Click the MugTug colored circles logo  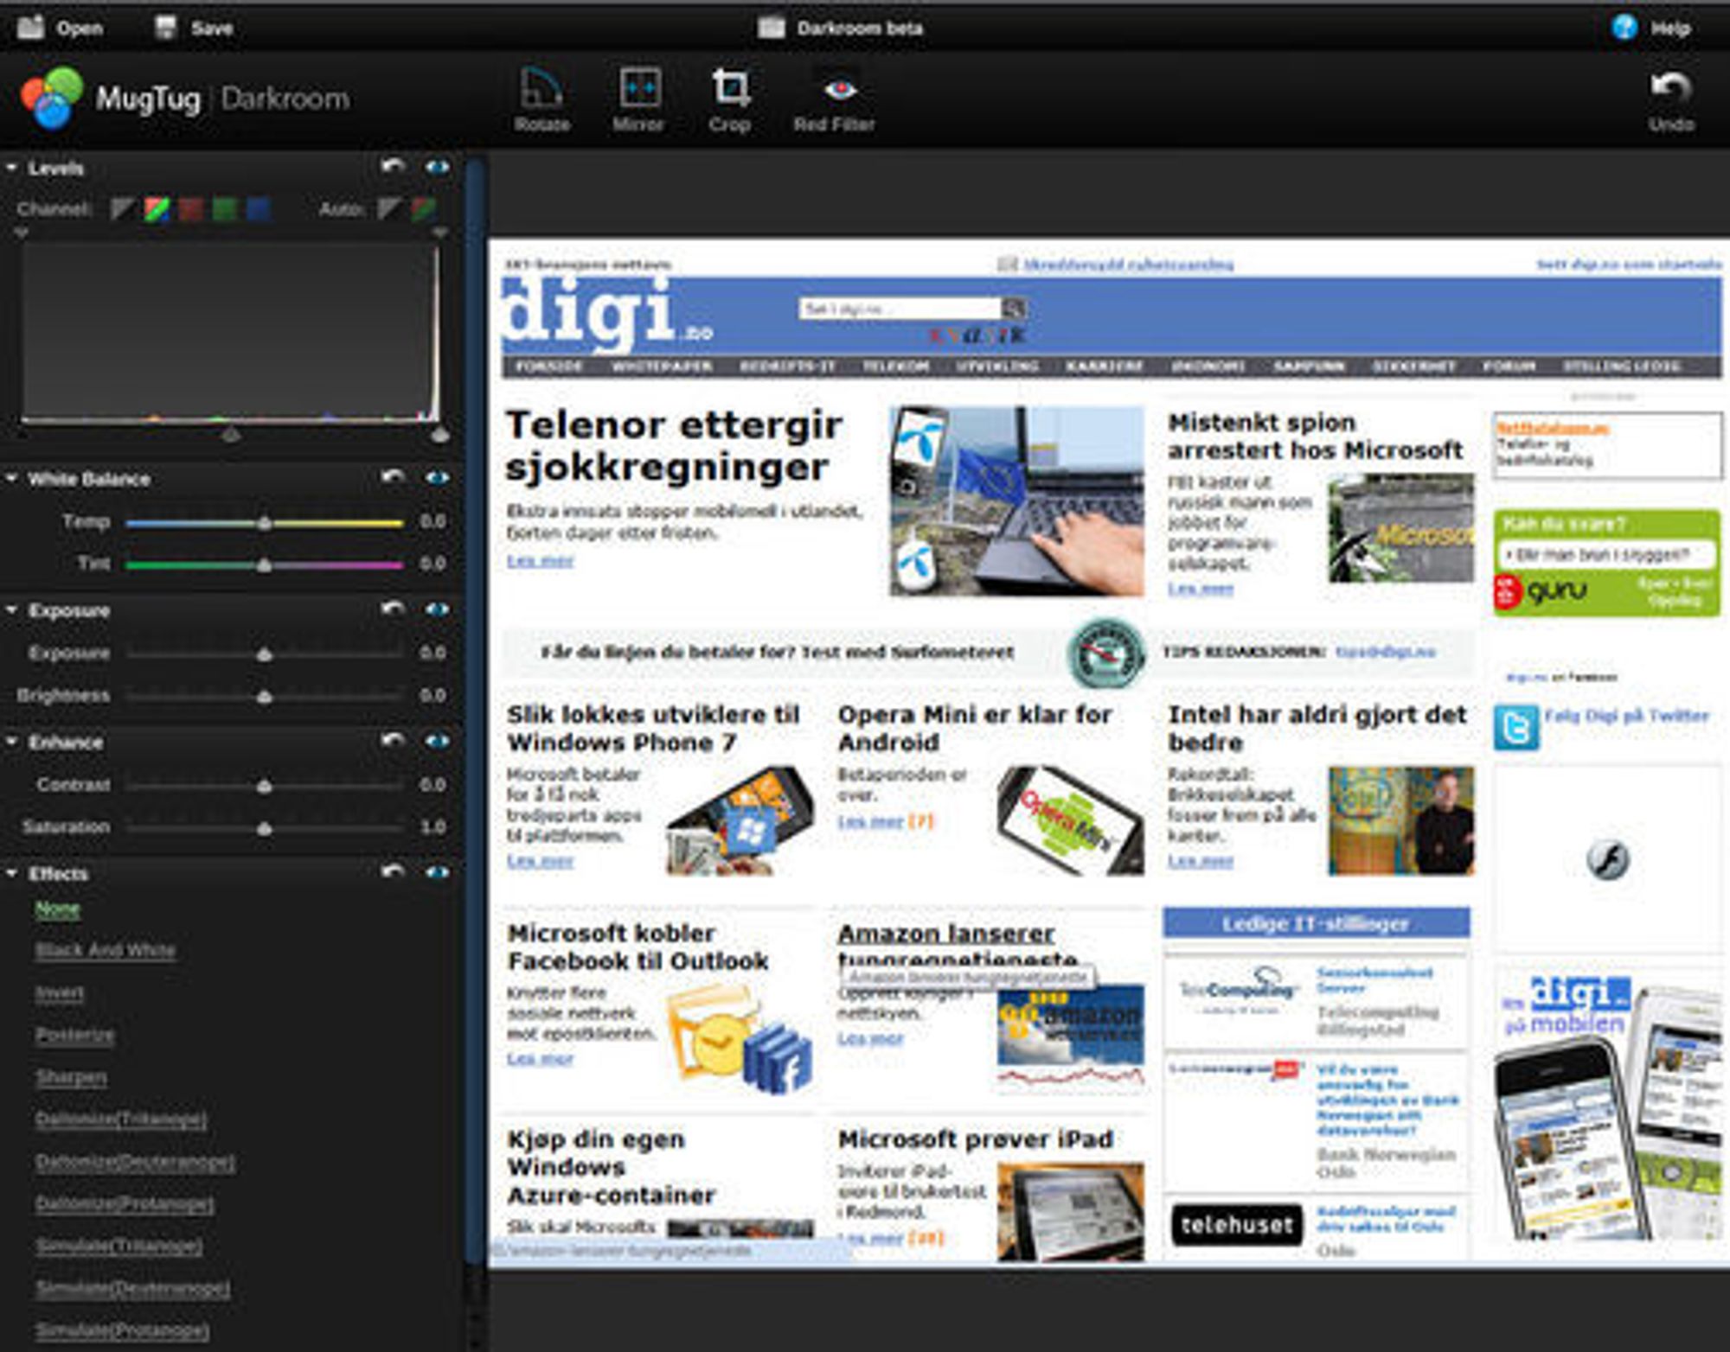coord(52,98)
